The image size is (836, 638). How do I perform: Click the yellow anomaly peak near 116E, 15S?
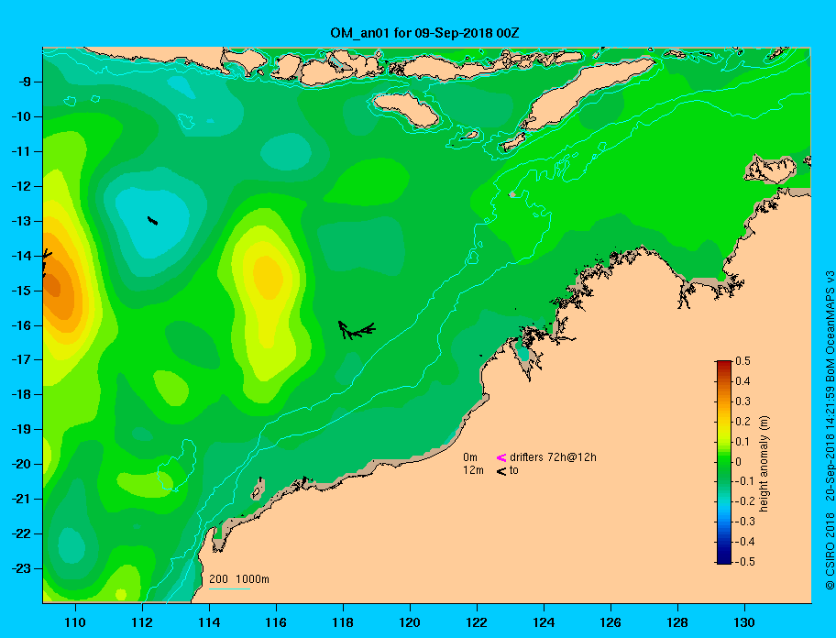click(269, 277)
